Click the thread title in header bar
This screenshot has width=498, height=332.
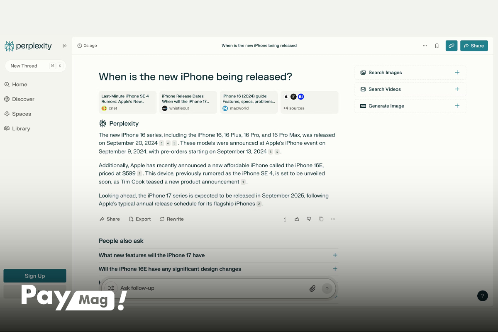coord(259,46)
